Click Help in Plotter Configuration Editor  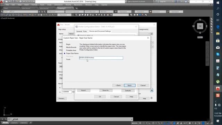[131, 97]
